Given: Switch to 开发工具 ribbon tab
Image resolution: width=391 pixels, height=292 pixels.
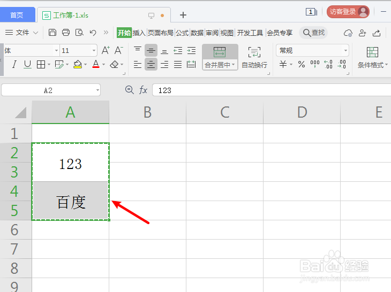Looking at the screenshot, I should point(250,33).
